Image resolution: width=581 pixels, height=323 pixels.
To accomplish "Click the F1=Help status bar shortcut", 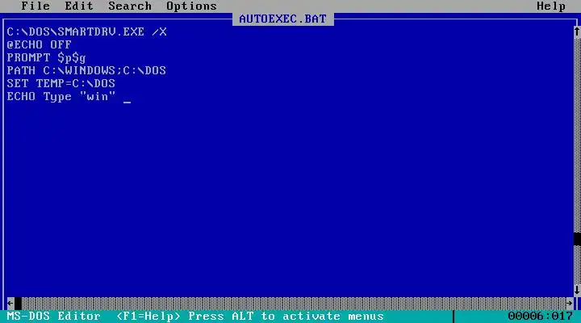I will click(x=148, y=317).
